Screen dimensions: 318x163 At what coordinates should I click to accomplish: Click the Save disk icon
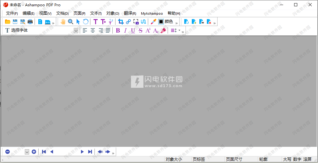[15, 22]
